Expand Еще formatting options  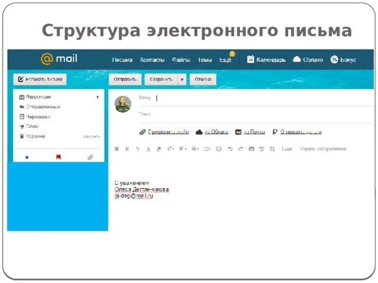[x=287, y=149]
